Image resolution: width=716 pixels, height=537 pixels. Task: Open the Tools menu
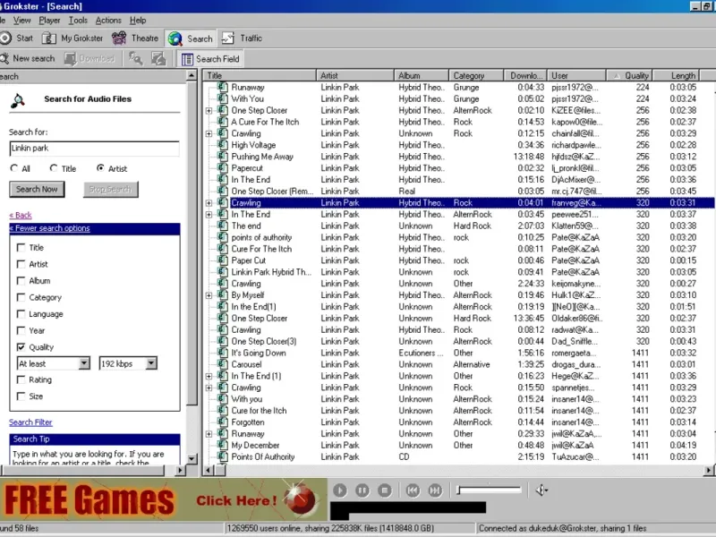(78, 20)
